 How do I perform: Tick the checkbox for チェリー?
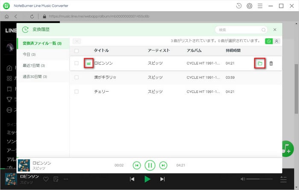point(76,92)
